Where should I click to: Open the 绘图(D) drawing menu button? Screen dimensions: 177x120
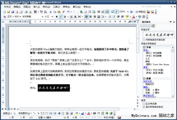7,113
